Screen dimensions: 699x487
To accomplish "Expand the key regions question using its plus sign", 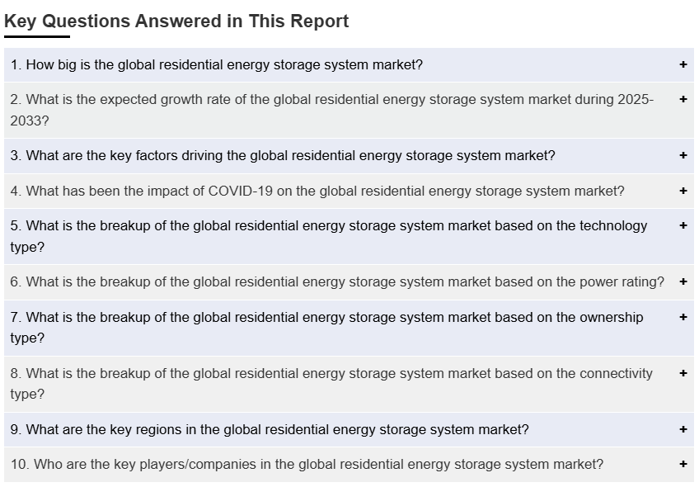I will pyautogui.click(x=683, y=429).
